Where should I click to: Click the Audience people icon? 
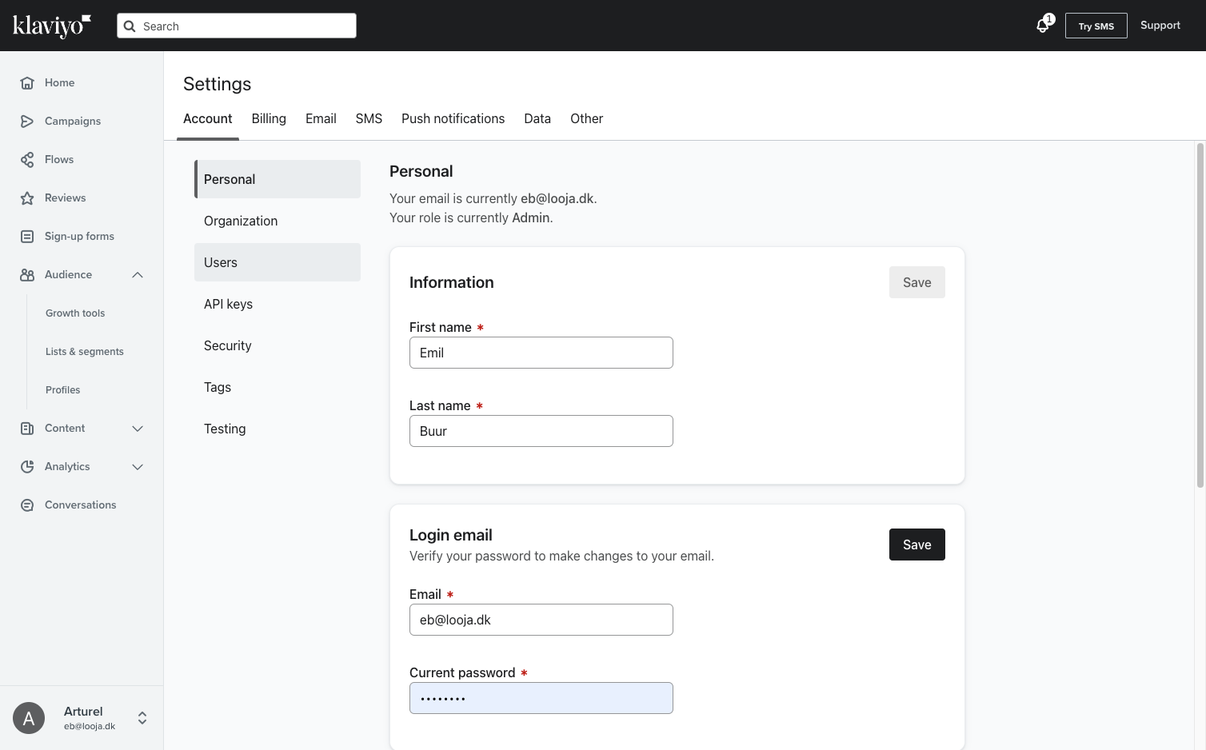(x=27, y=275)
